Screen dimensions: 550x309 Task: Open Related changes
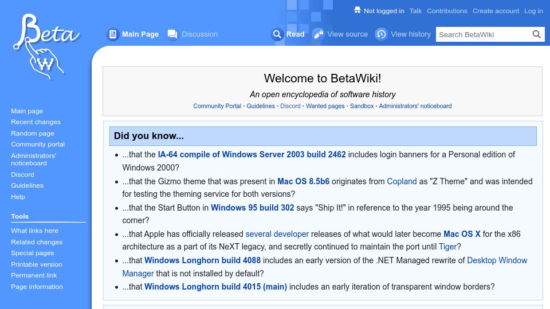pyautogui.click(x=37, y=242)
